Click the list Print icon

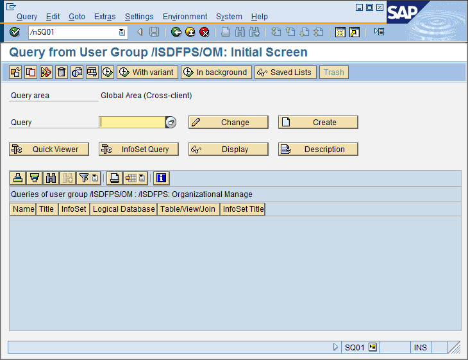(115, 178)
